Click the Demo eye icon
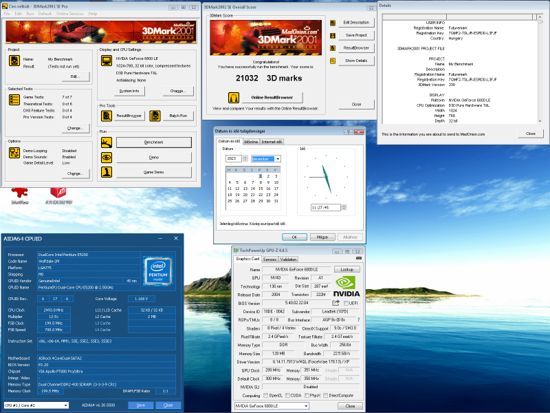This screenshot has height=413, width=550. [107, 158]
